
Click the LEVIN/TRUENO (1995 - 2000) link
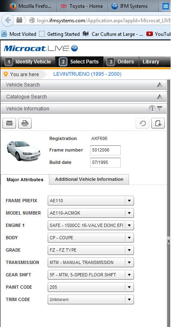coord(88,74)
